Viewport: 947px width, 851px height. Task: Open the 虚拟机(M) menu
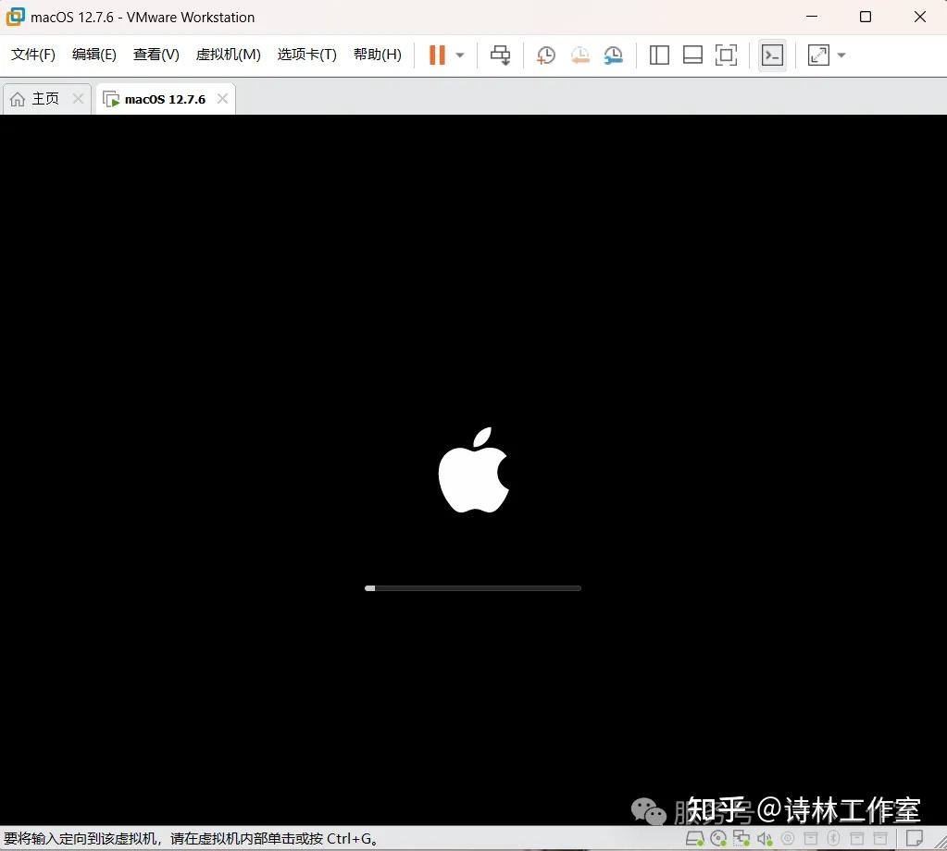point(229,55)
